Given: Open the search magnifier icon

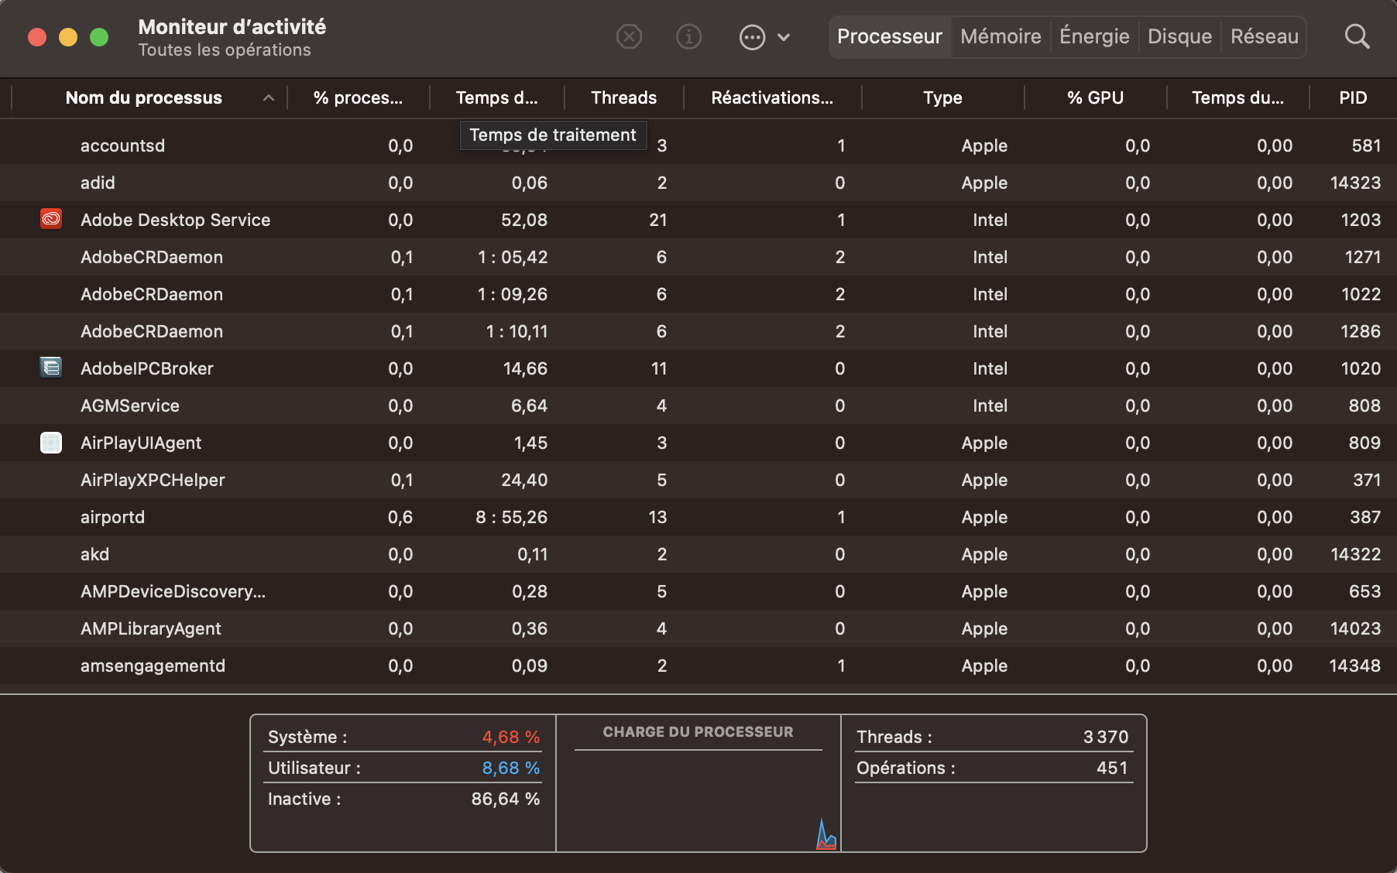Looking at the screenshot, I should [1357, 36].
